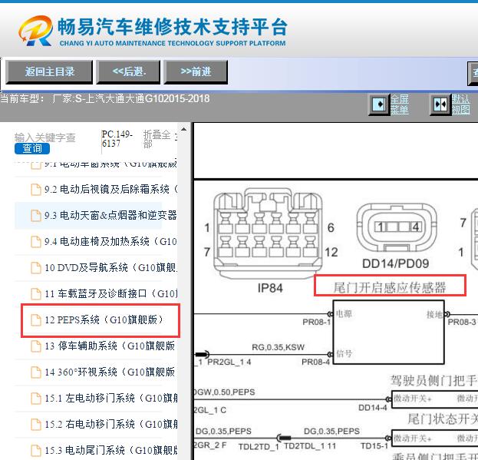Image resolution: width=478 pixels, height=460 pixels.
Task: Open the 默认视图 text link
Action: pos(460,104)
